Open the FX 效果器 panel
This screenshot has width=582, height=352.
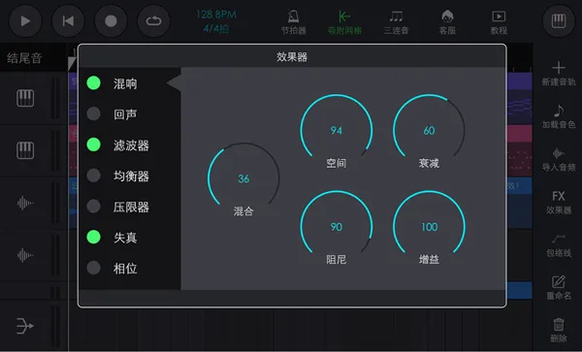(559, 203)
